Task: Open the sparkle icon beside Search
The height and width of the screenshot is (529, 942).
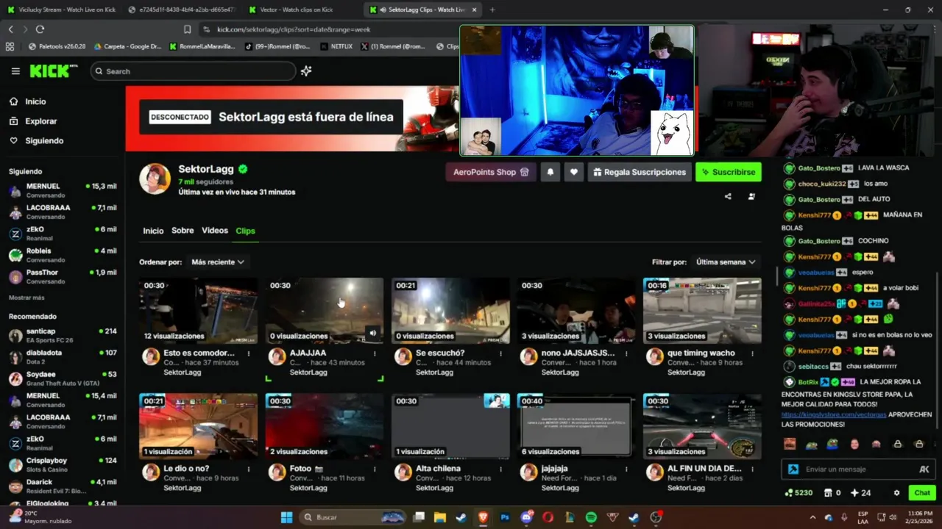Action: pyautogui.click(x=306, y=71)
